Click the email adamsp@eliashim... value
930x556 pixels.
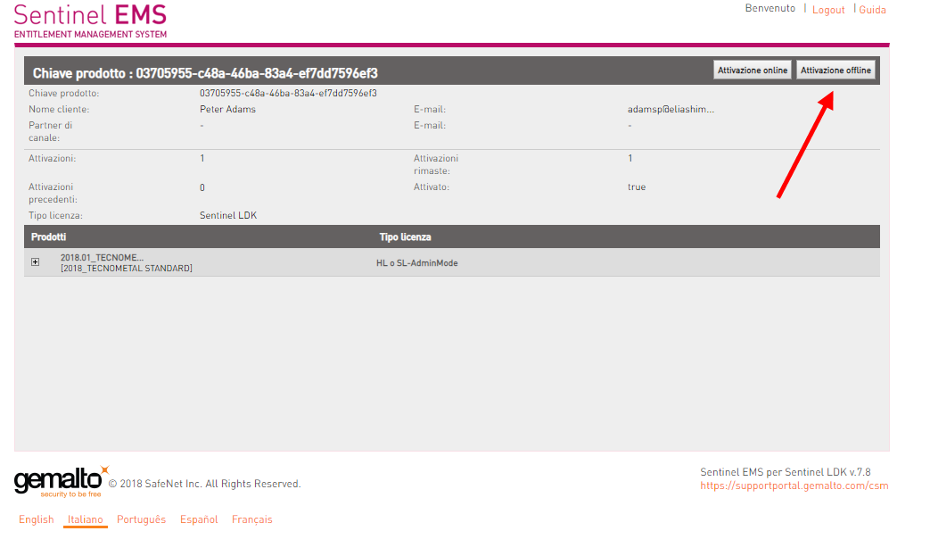[x=671, y=109]
